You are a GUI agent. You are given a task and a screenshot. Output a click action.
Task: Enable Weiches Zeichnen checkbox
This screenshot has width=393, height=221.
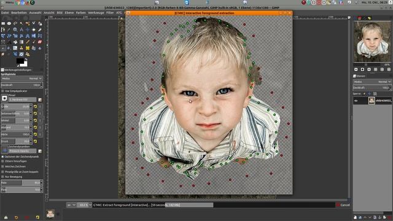coord(2,166)
